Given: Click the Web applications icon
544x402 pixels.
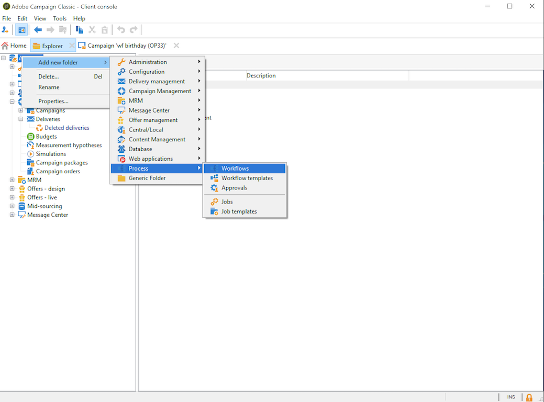Looking at the screenshot, I should (121, 159).
